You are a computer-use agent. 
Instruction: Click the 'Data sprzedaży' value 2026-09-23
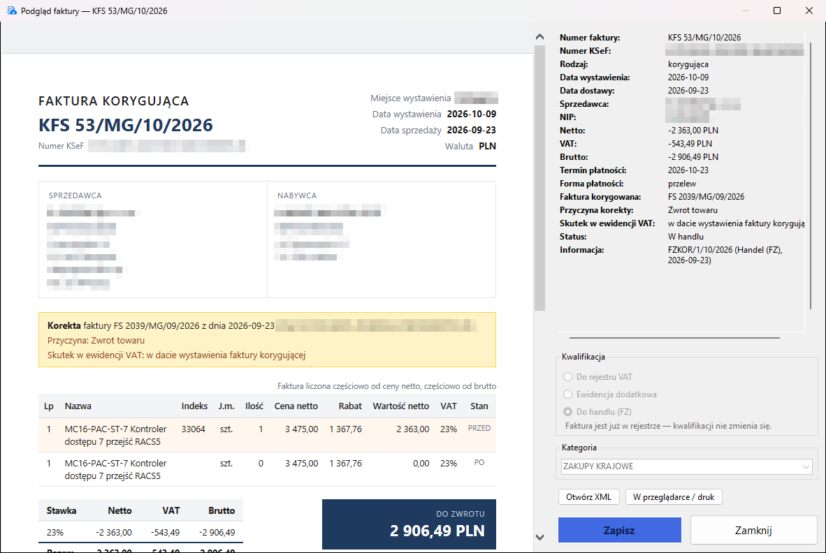tap(472, 130)
